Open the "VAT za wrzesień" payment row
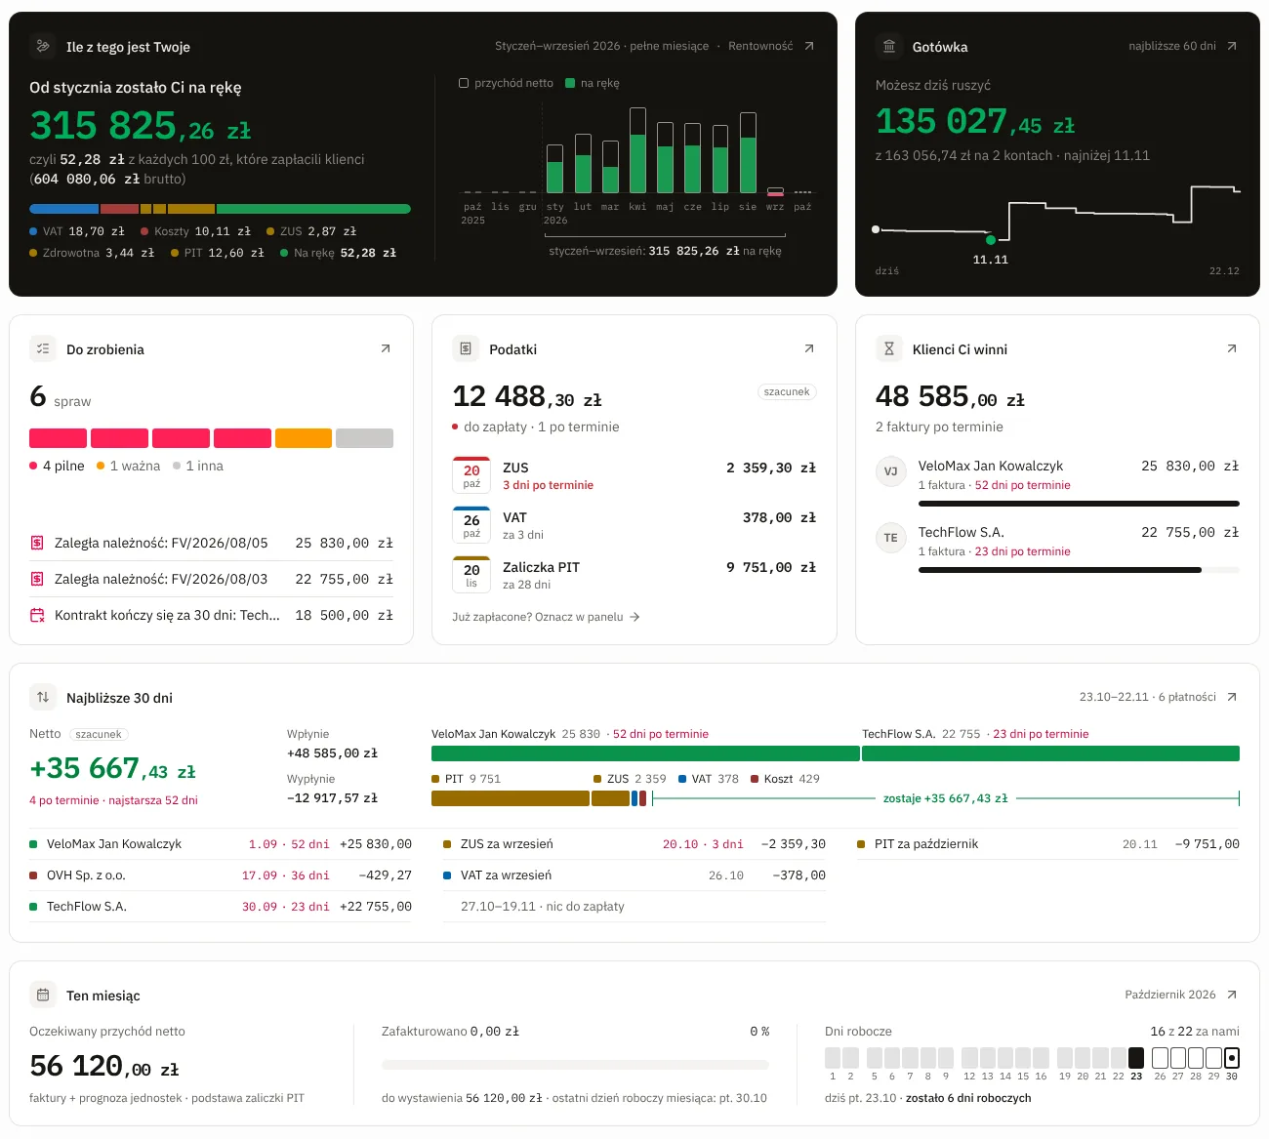The image size is (1269, 1139). point(634,875)
